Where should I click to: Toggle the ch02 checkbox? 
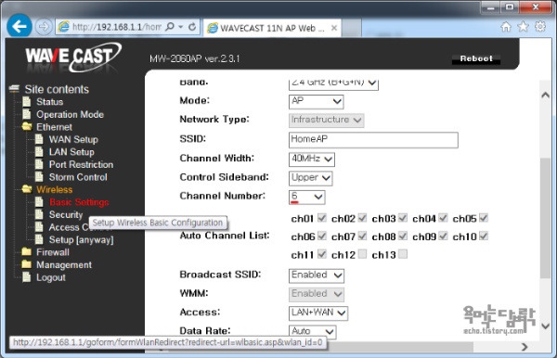(362, 218)
